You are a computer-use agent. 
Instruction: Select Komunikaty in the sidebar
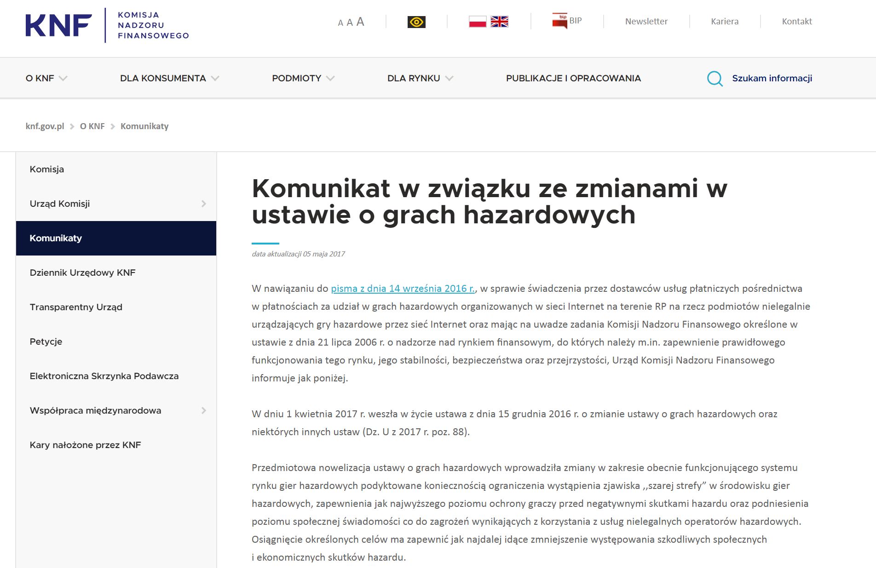pyautogui.click(x=116, y=238)
